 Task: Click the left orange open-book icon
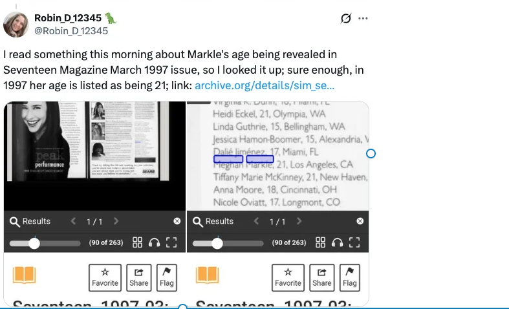[x=25, y=275]
